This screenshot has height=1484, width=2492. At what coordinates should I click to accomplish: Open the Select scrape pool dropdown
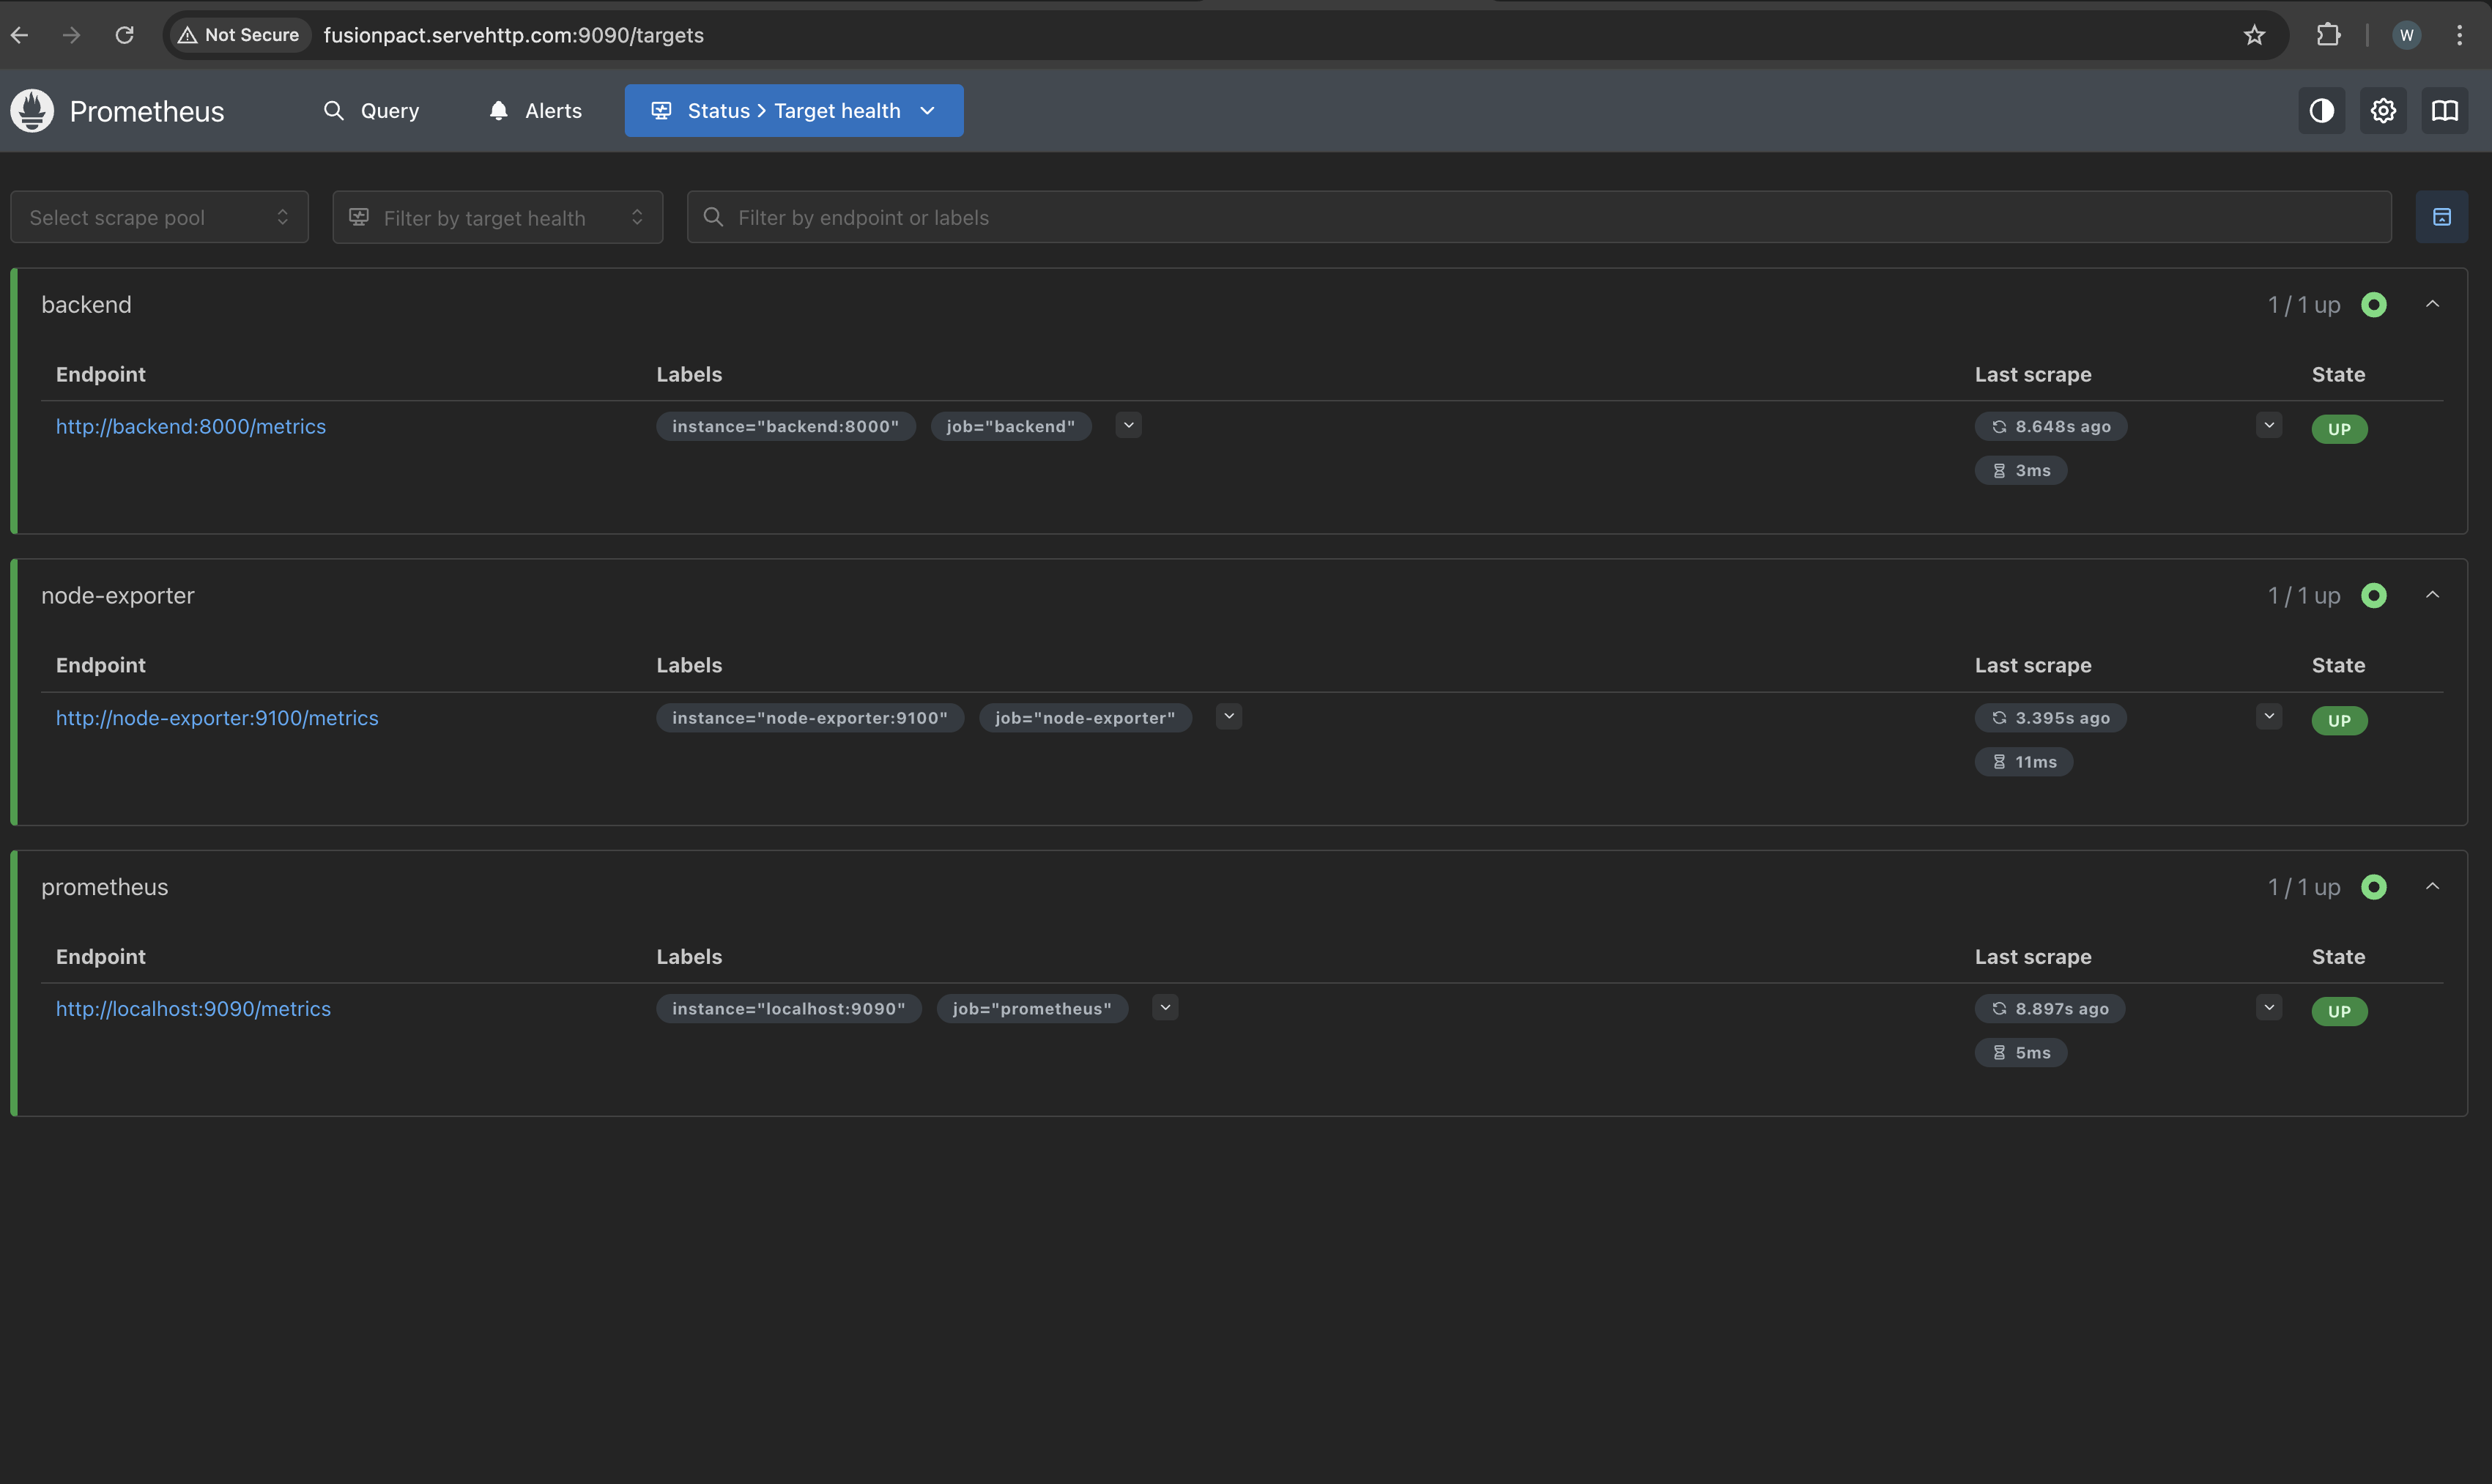coord(159,217)
